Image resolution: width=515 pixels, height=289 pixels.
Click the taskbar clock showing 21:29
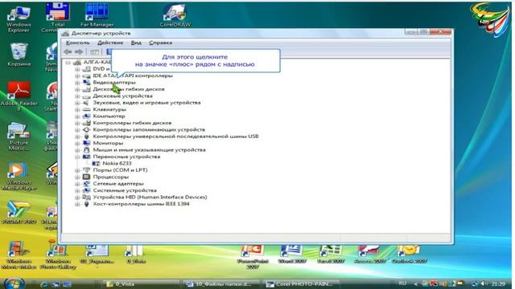point(499,283)
